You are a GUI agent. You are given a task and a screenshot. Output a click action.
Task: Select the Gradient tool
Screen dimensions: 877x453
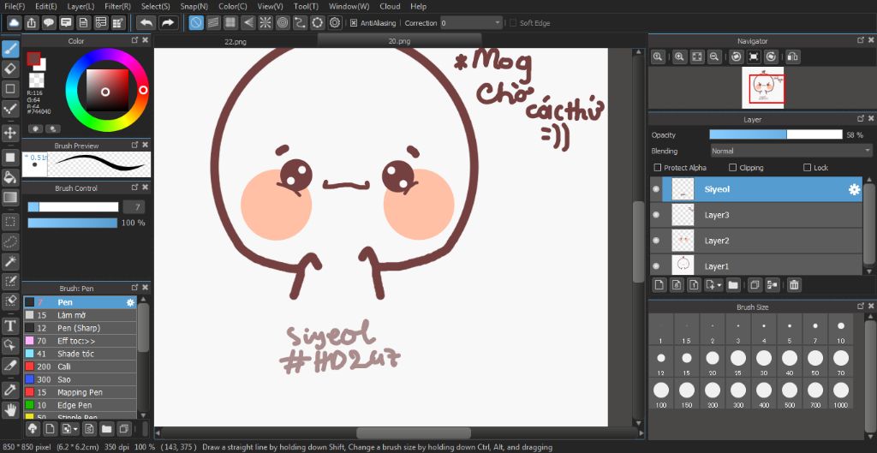point(10,197)
